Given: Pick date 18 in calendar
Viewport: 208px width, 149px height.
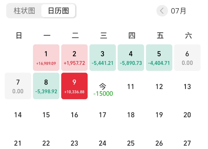Looking at the screenshot, I should point(131,115).
